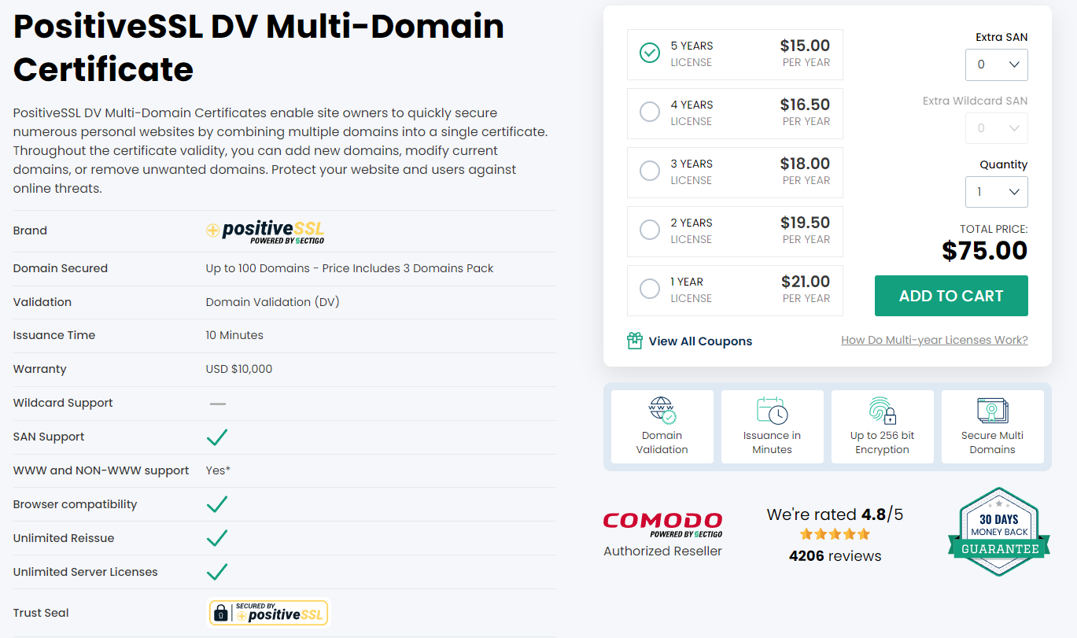Click the Unlimited Server Licenses green checkmark
Image resolution: width=1077 pixels, height=638 pixels.
[x=217, y=572]
